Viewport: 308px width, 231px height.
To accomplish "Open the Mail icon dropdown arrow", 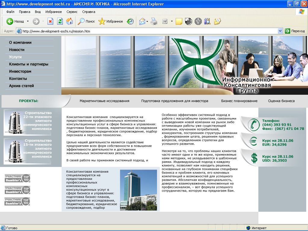I will tap(148, 21).
